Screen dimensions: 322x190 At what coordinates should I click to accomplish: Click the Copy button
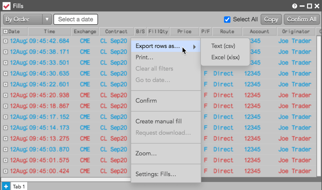click(x=271, y=19)
